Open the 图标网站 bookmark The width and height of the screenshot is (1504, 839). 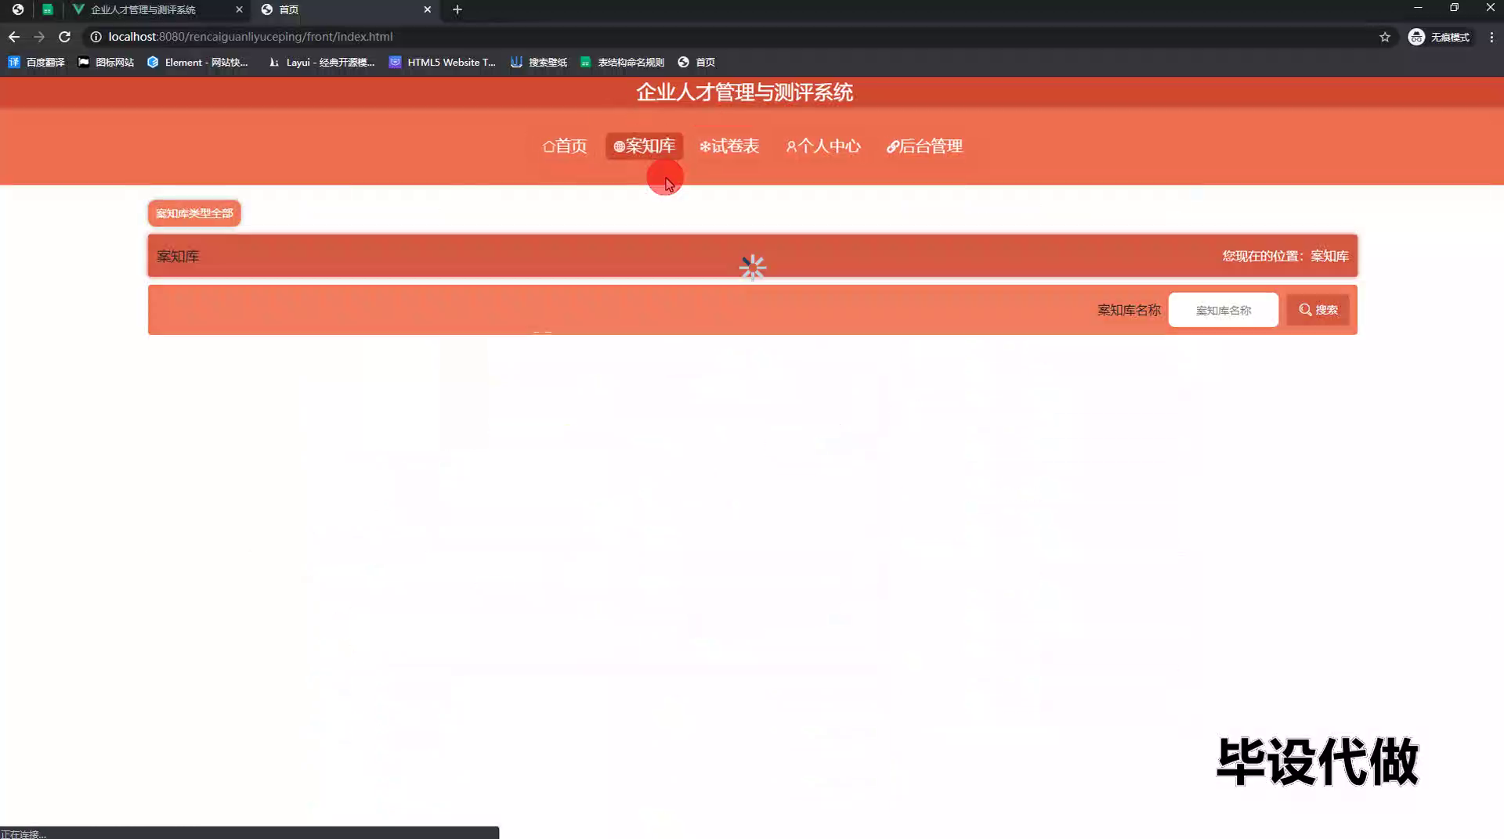point(106,62)
